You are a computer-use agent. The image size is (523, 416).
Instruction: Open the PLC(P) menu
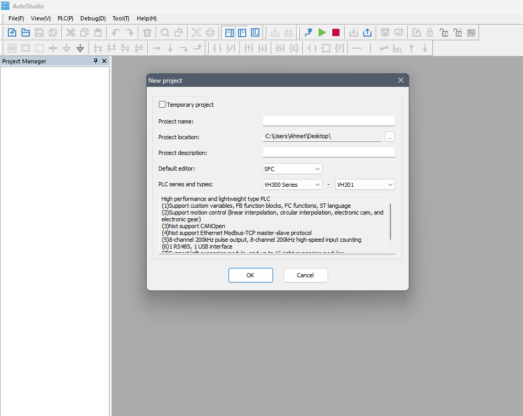pyautogui.click(x=66, y=18)
